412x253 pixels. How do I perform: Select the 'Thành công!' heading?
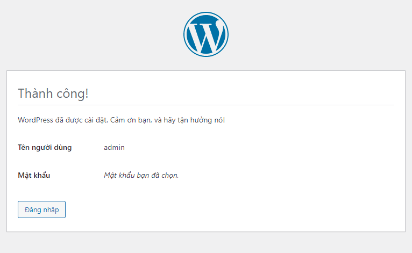53,93
